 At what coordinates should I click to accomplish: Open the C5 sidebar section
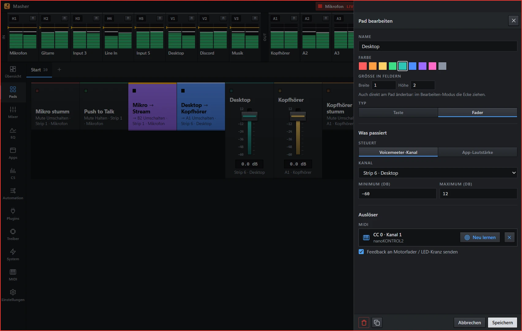[13, 173]
